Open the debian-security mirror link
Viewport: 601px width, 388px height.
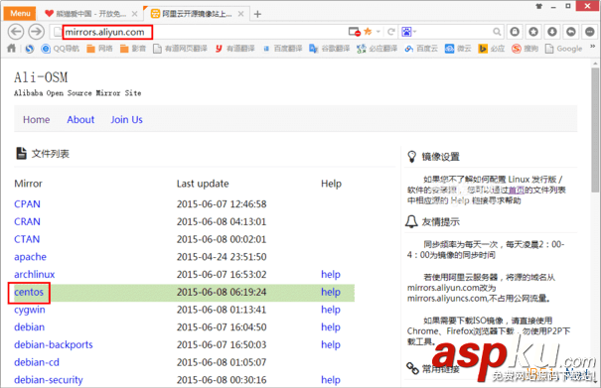pos(49,380)
